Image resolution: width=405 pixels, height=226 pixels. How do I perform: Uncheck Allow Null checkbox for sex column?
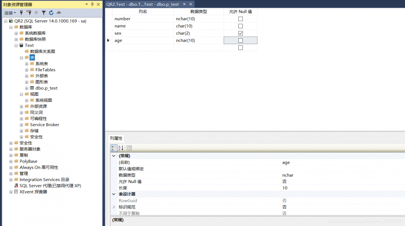[240, 33]
